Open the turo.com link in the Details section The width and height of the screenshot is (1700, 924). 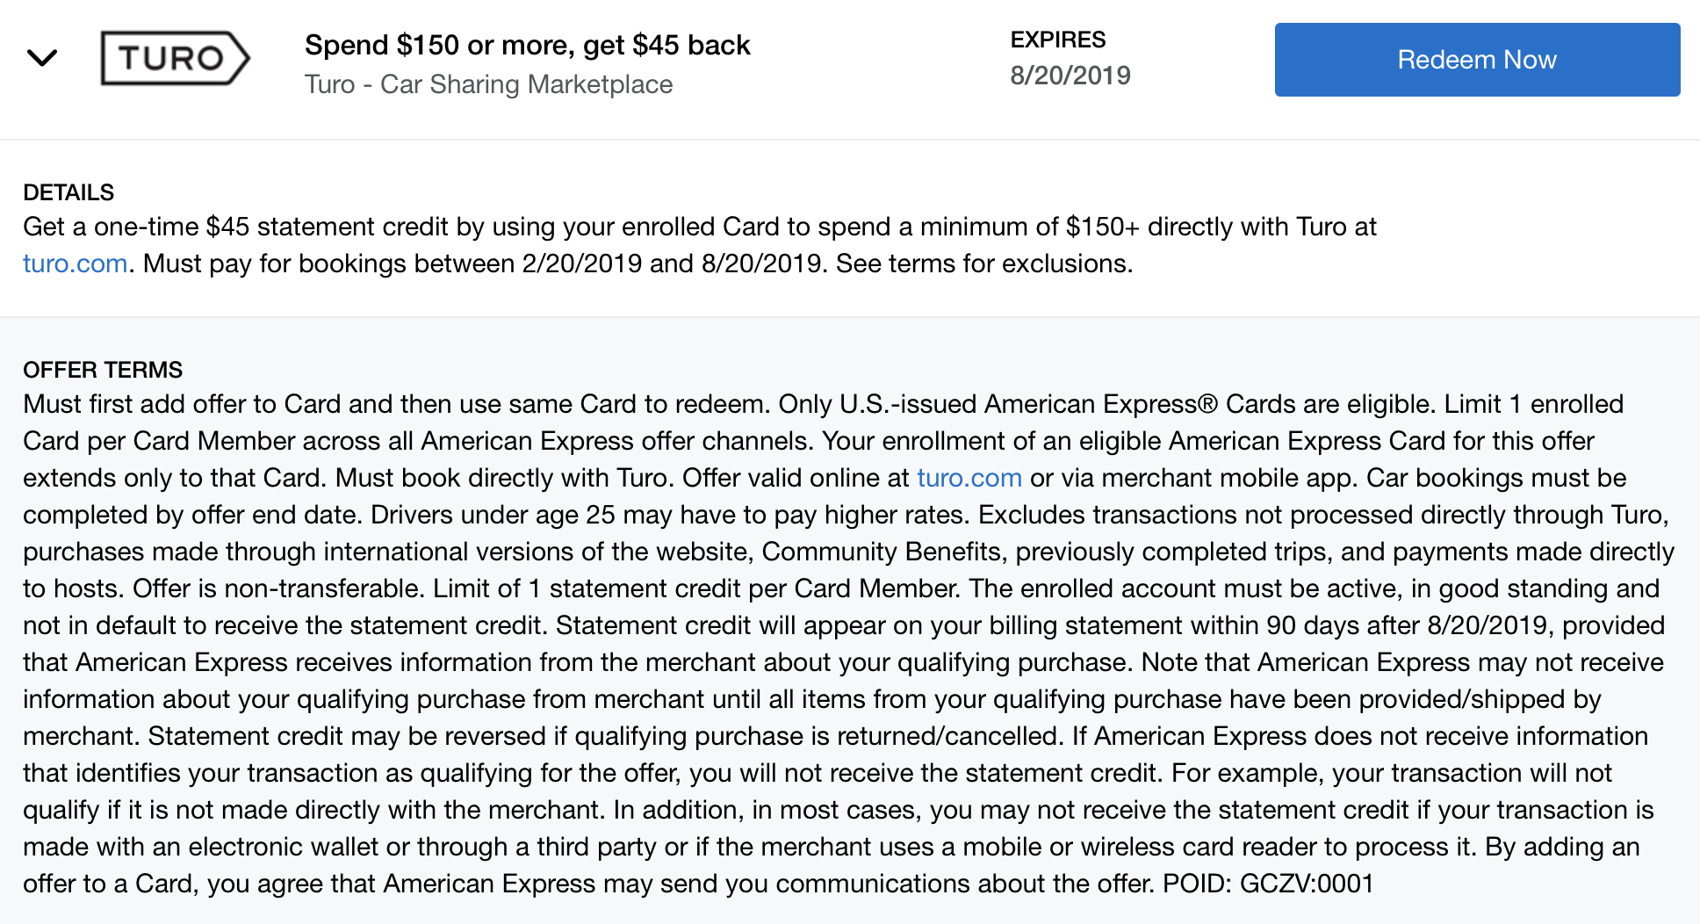[76, 263]
